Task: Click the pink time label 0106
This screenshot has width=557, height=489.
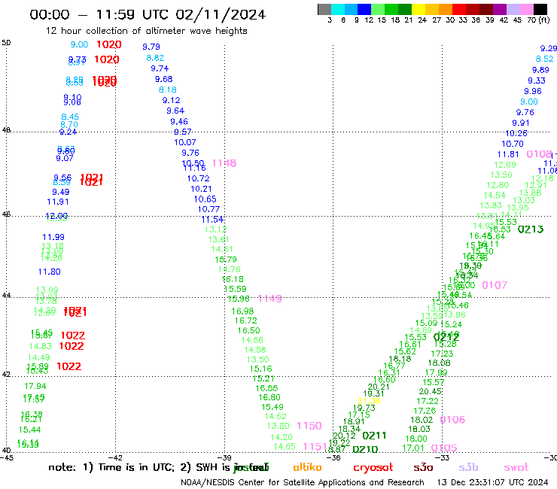Action: [452, 420]
